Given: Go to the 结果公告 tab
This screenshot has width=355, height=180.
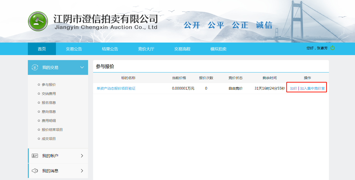Looking at the screenshot, I should pyautogui.click(x=110, y=49).
